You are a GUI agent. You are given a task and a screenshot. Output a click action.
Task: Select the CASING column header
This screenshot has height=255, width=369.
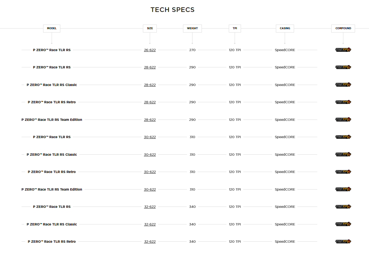(x=285, y=29)
